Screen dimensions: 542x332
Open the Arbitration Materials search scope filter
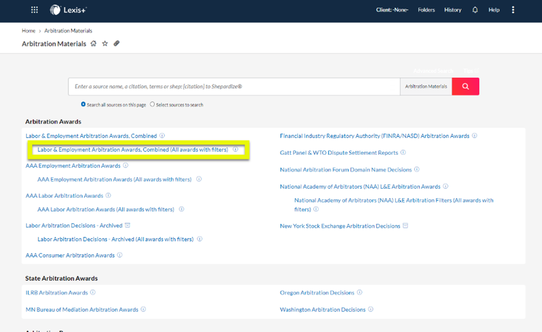[426, 86]
